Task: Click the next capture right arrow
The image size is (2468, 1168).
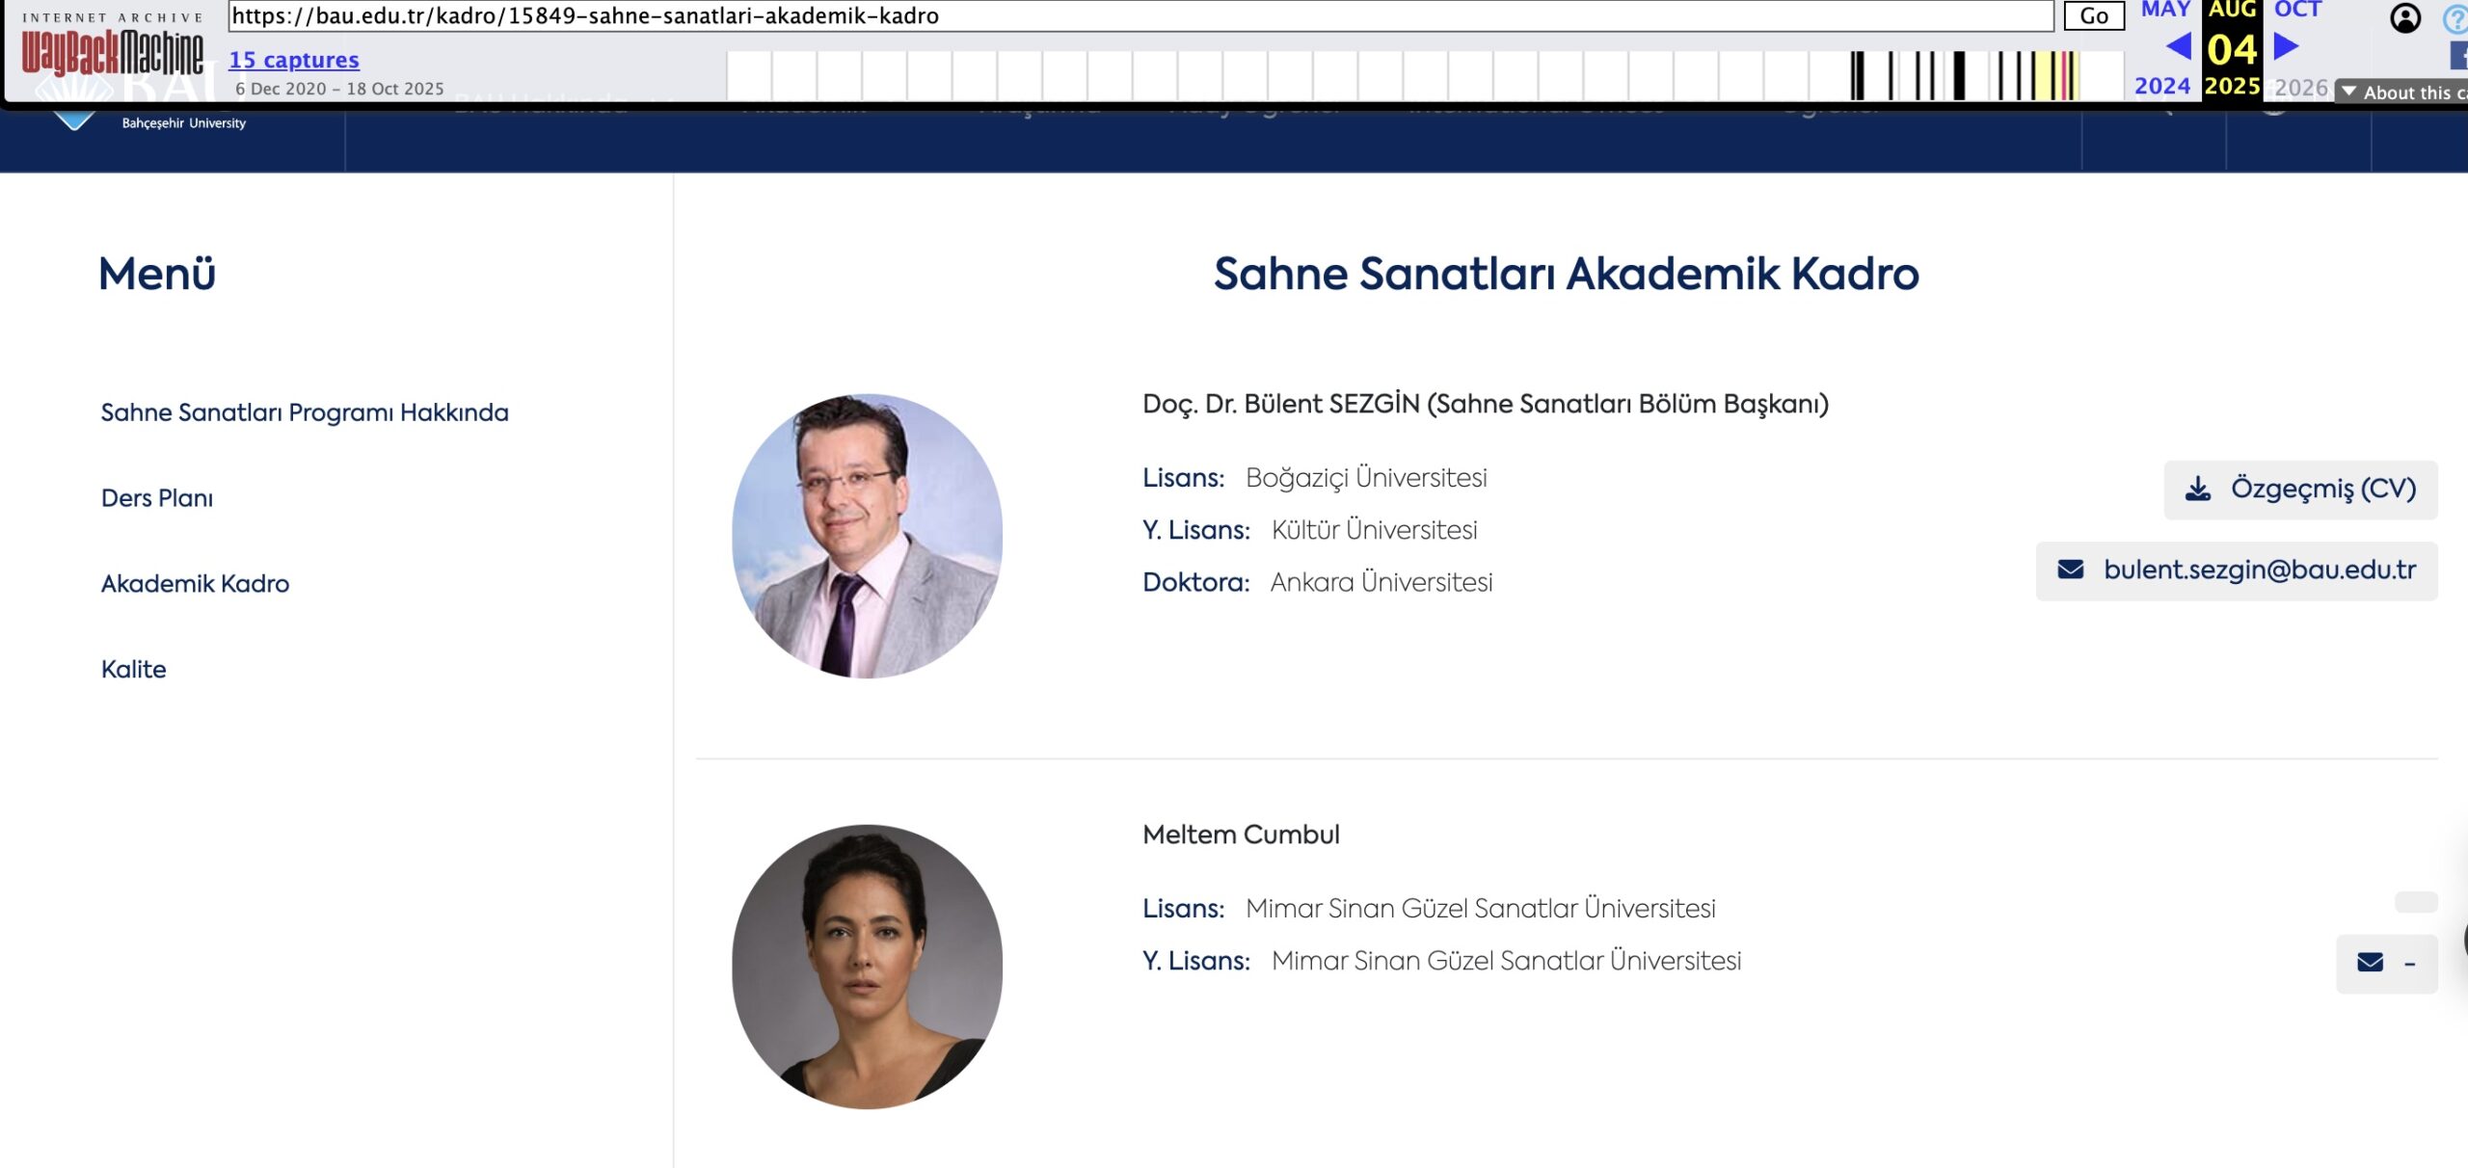Action: [x=2286, y=46]
